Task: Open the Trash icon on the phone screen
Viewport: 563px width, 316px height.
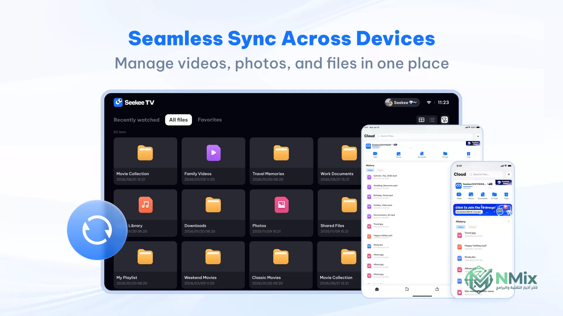Action: pos(506,195)
